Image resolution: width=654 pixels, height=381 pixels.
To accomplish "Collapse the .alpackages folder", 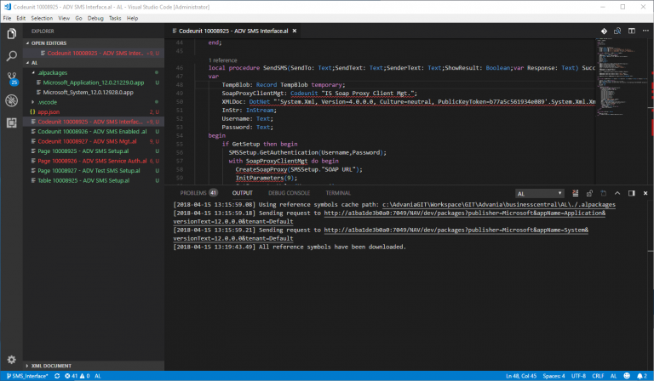I will click(x=51, y=73).
